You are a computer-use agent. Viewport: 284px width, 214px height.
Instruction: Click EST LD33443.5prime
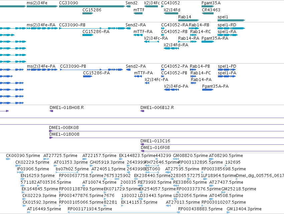(x=155, y=196)
